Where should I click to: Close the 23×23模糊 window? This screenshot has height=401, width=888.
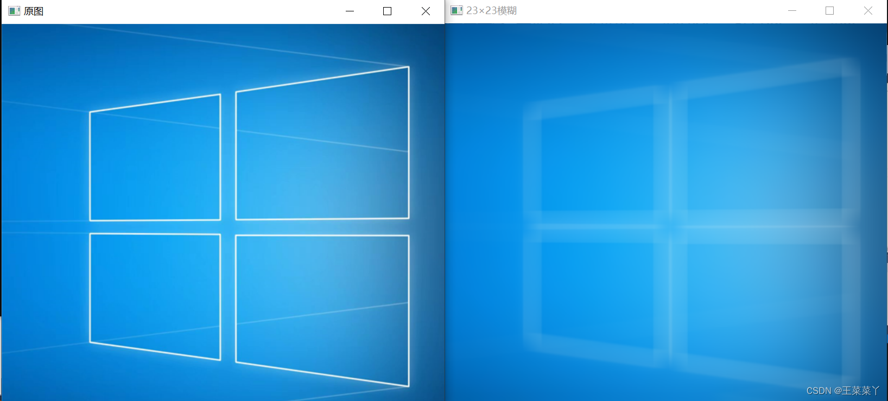pyautogui.click(x=868, y=10)
